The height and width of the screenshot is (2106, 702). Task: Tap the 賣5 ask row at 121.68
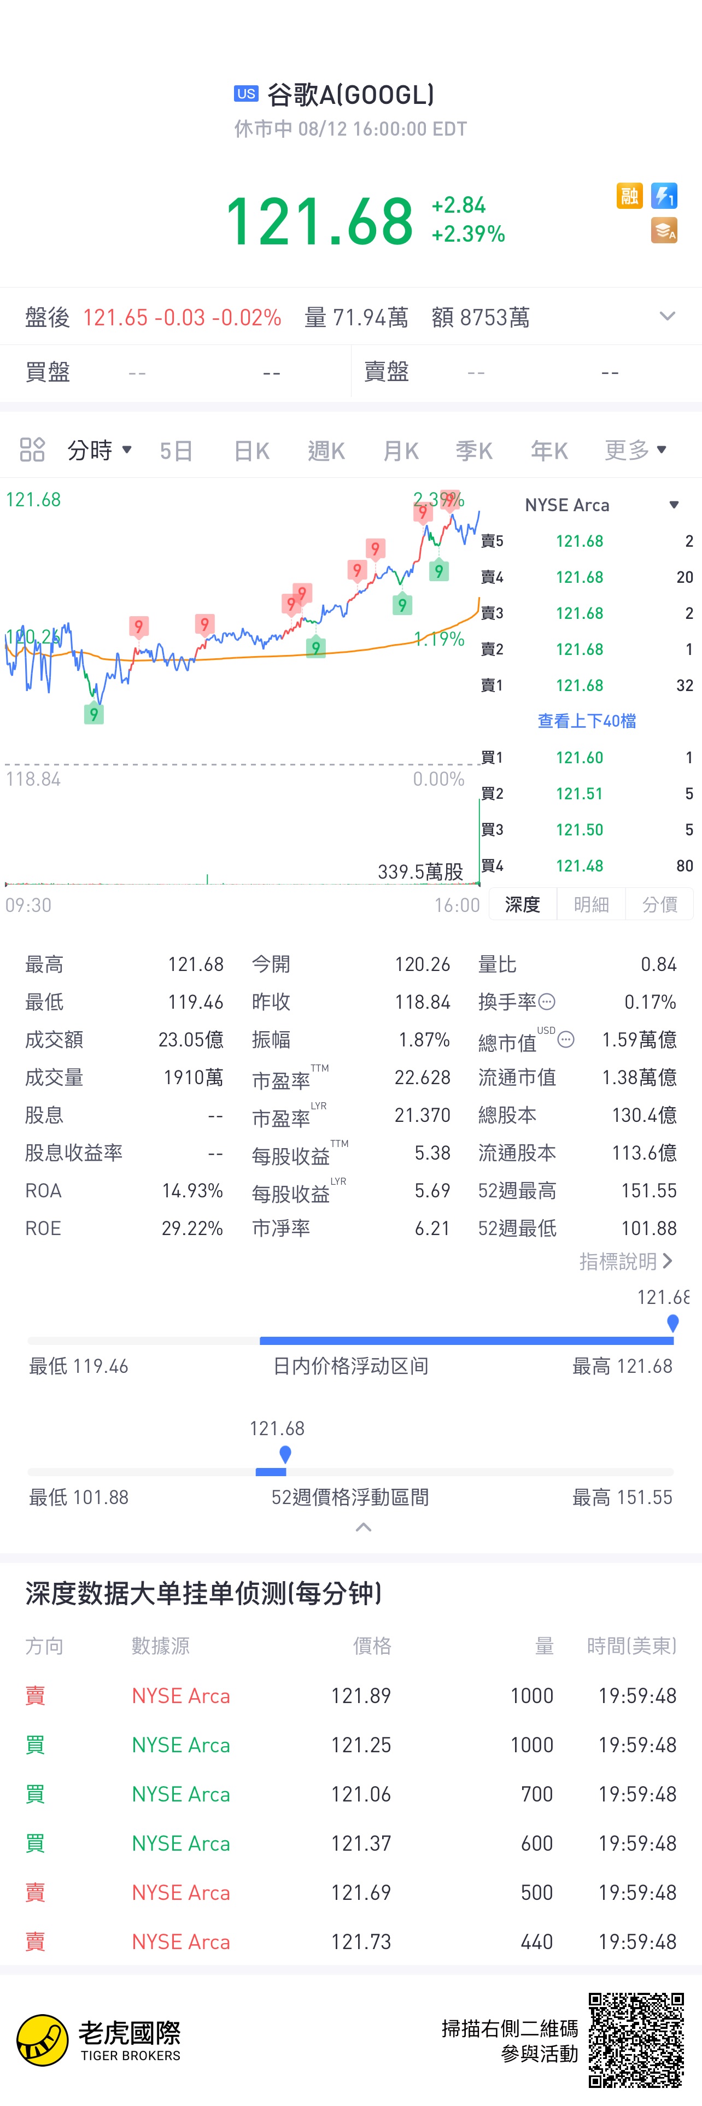[587, 541]
